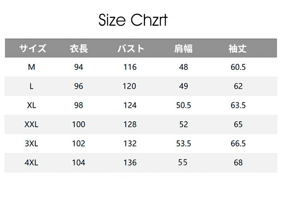The width and height of the screenshot is (282, 197).
Task: Click the L size row label
Action: click(x=31, y=86)
